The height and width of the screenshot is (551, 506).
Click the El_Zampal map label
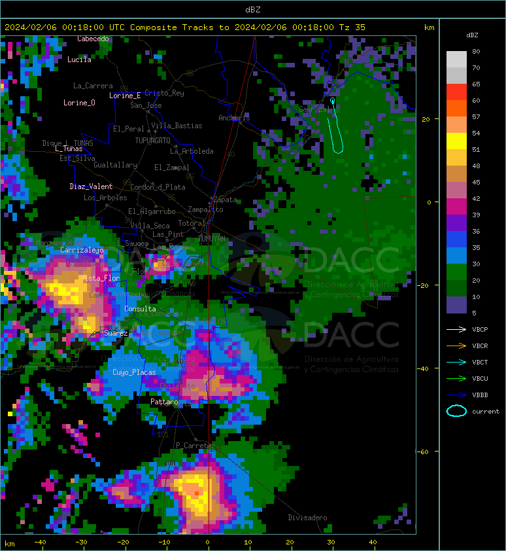pos(172,168)
